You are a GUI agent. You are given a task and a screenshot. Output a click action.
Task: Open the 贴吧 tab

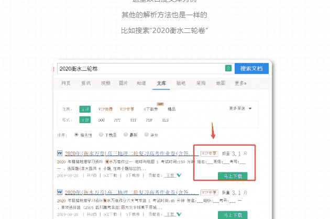(x=181, y=83)
